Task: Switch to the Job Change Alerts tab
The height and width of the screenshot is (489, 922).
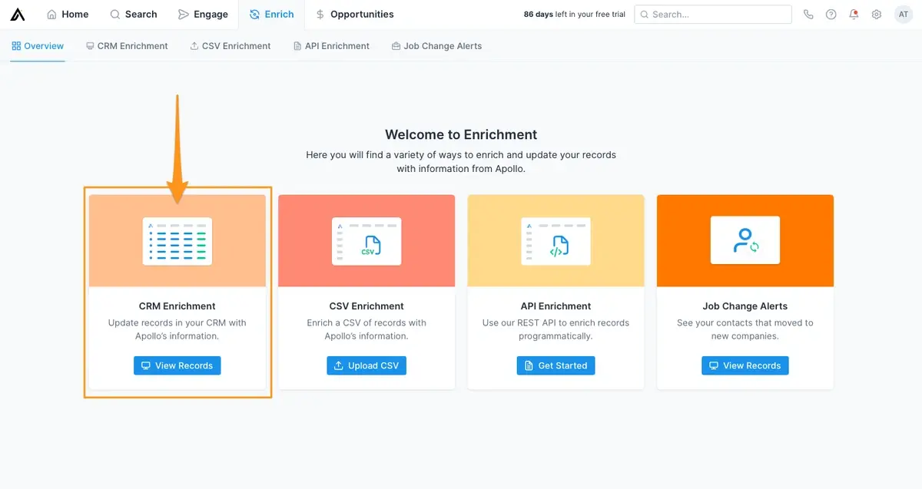Action: click(x=436, y=46)
